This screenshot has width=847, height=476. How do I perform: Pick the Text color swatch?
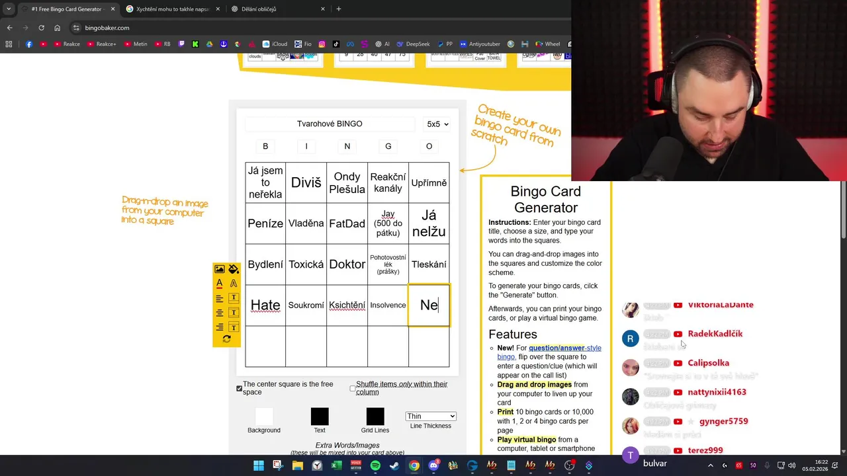pos(320,416)
